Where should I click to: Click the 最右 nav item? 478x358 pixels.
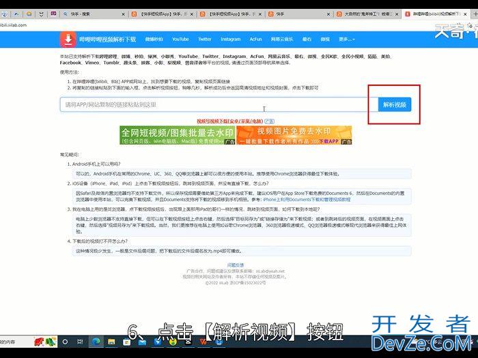coord(307,40)
